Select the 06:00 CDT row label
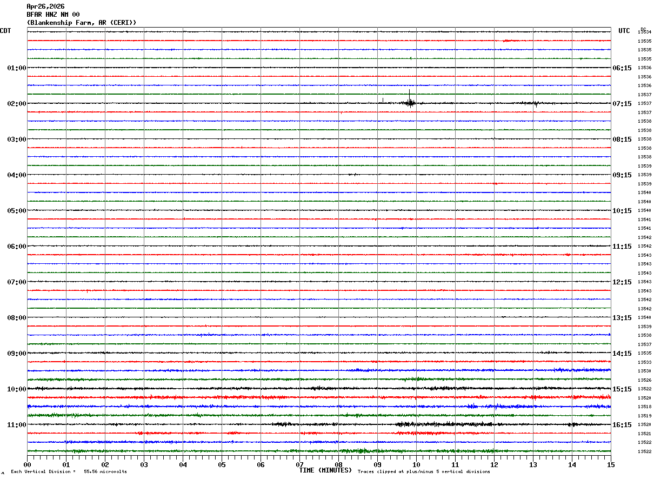The image size is (654, 479). [x=17, y=247]
